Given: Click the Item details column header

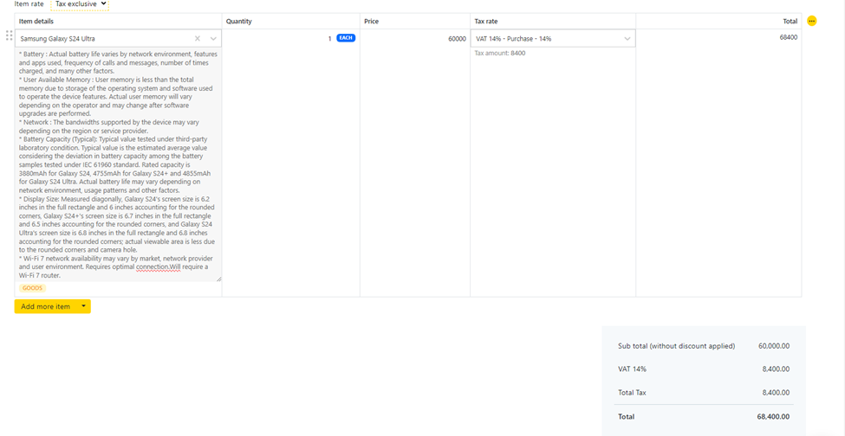Looking at the screenshot, I should [x=36, y=21].
